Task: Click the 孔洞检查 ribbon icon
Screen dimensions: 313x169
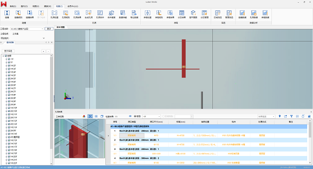Action: click(54, 14)
